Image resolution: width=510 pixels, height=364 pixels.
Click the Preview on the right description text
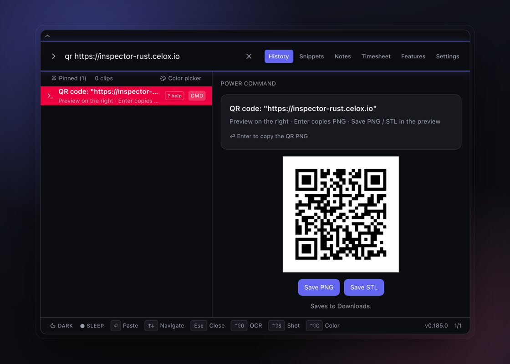click(x=335, y=121)
